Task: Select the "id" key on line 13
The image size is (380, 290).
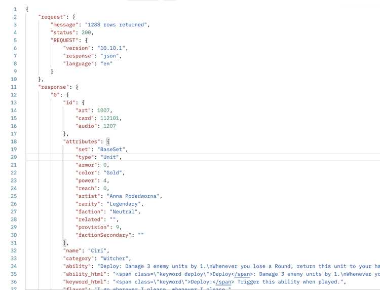Action: point(69,102)
